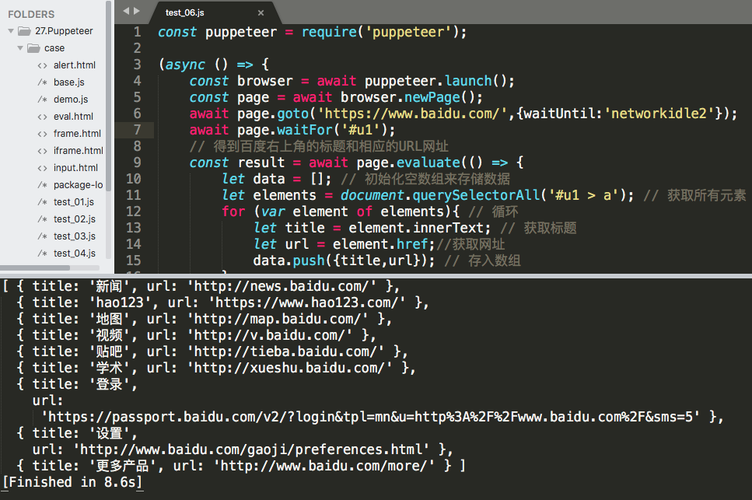Click the frame.html file type icon
752x500 pixels.
[x=43, y=135]
